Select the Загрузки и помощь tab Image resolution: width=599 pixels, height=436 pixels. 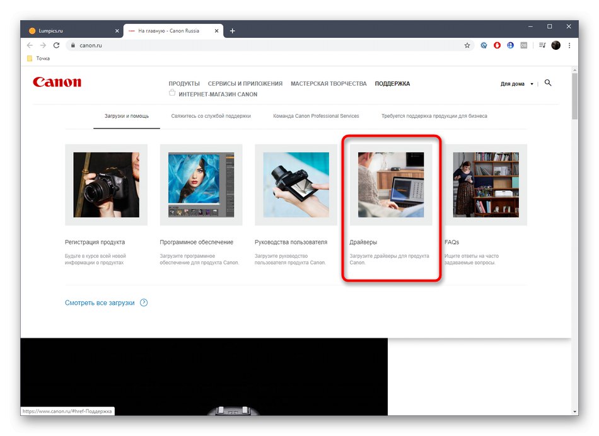(x=127, y=116)
